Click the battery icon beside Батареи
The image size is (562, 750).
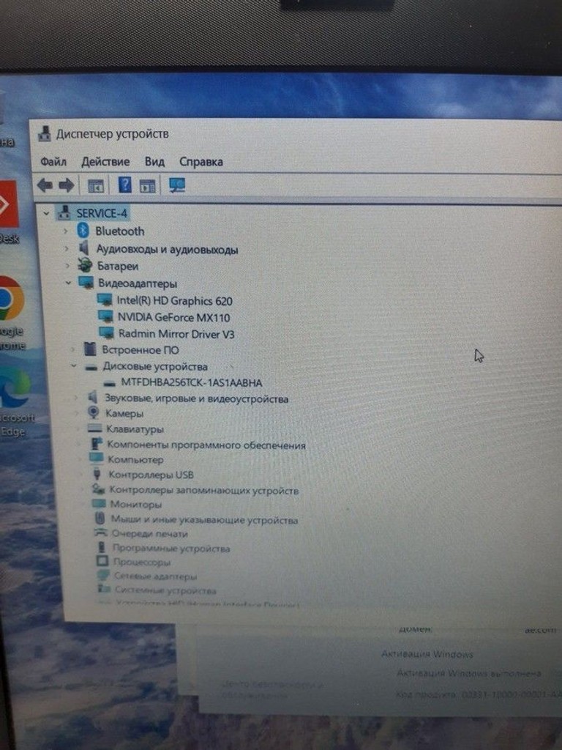(x=85, y=265)
